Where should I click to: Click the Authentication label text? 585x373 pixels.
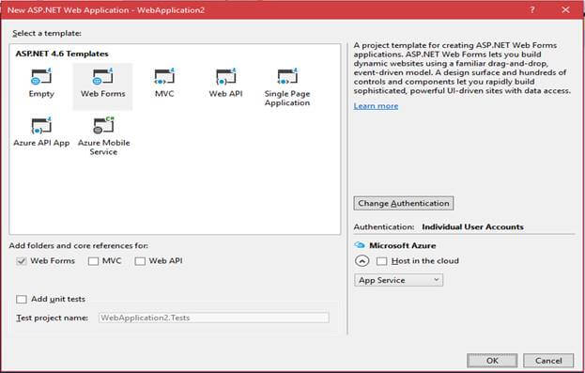coord(384,227)
